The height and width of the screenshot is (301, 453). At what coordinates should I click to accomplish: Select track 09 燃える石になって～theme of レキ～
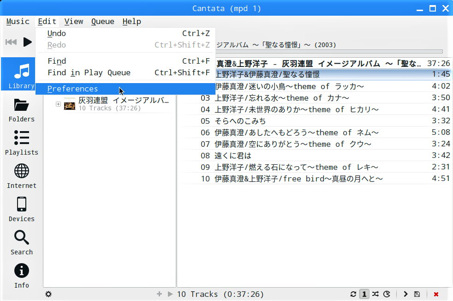pos(314,167)
